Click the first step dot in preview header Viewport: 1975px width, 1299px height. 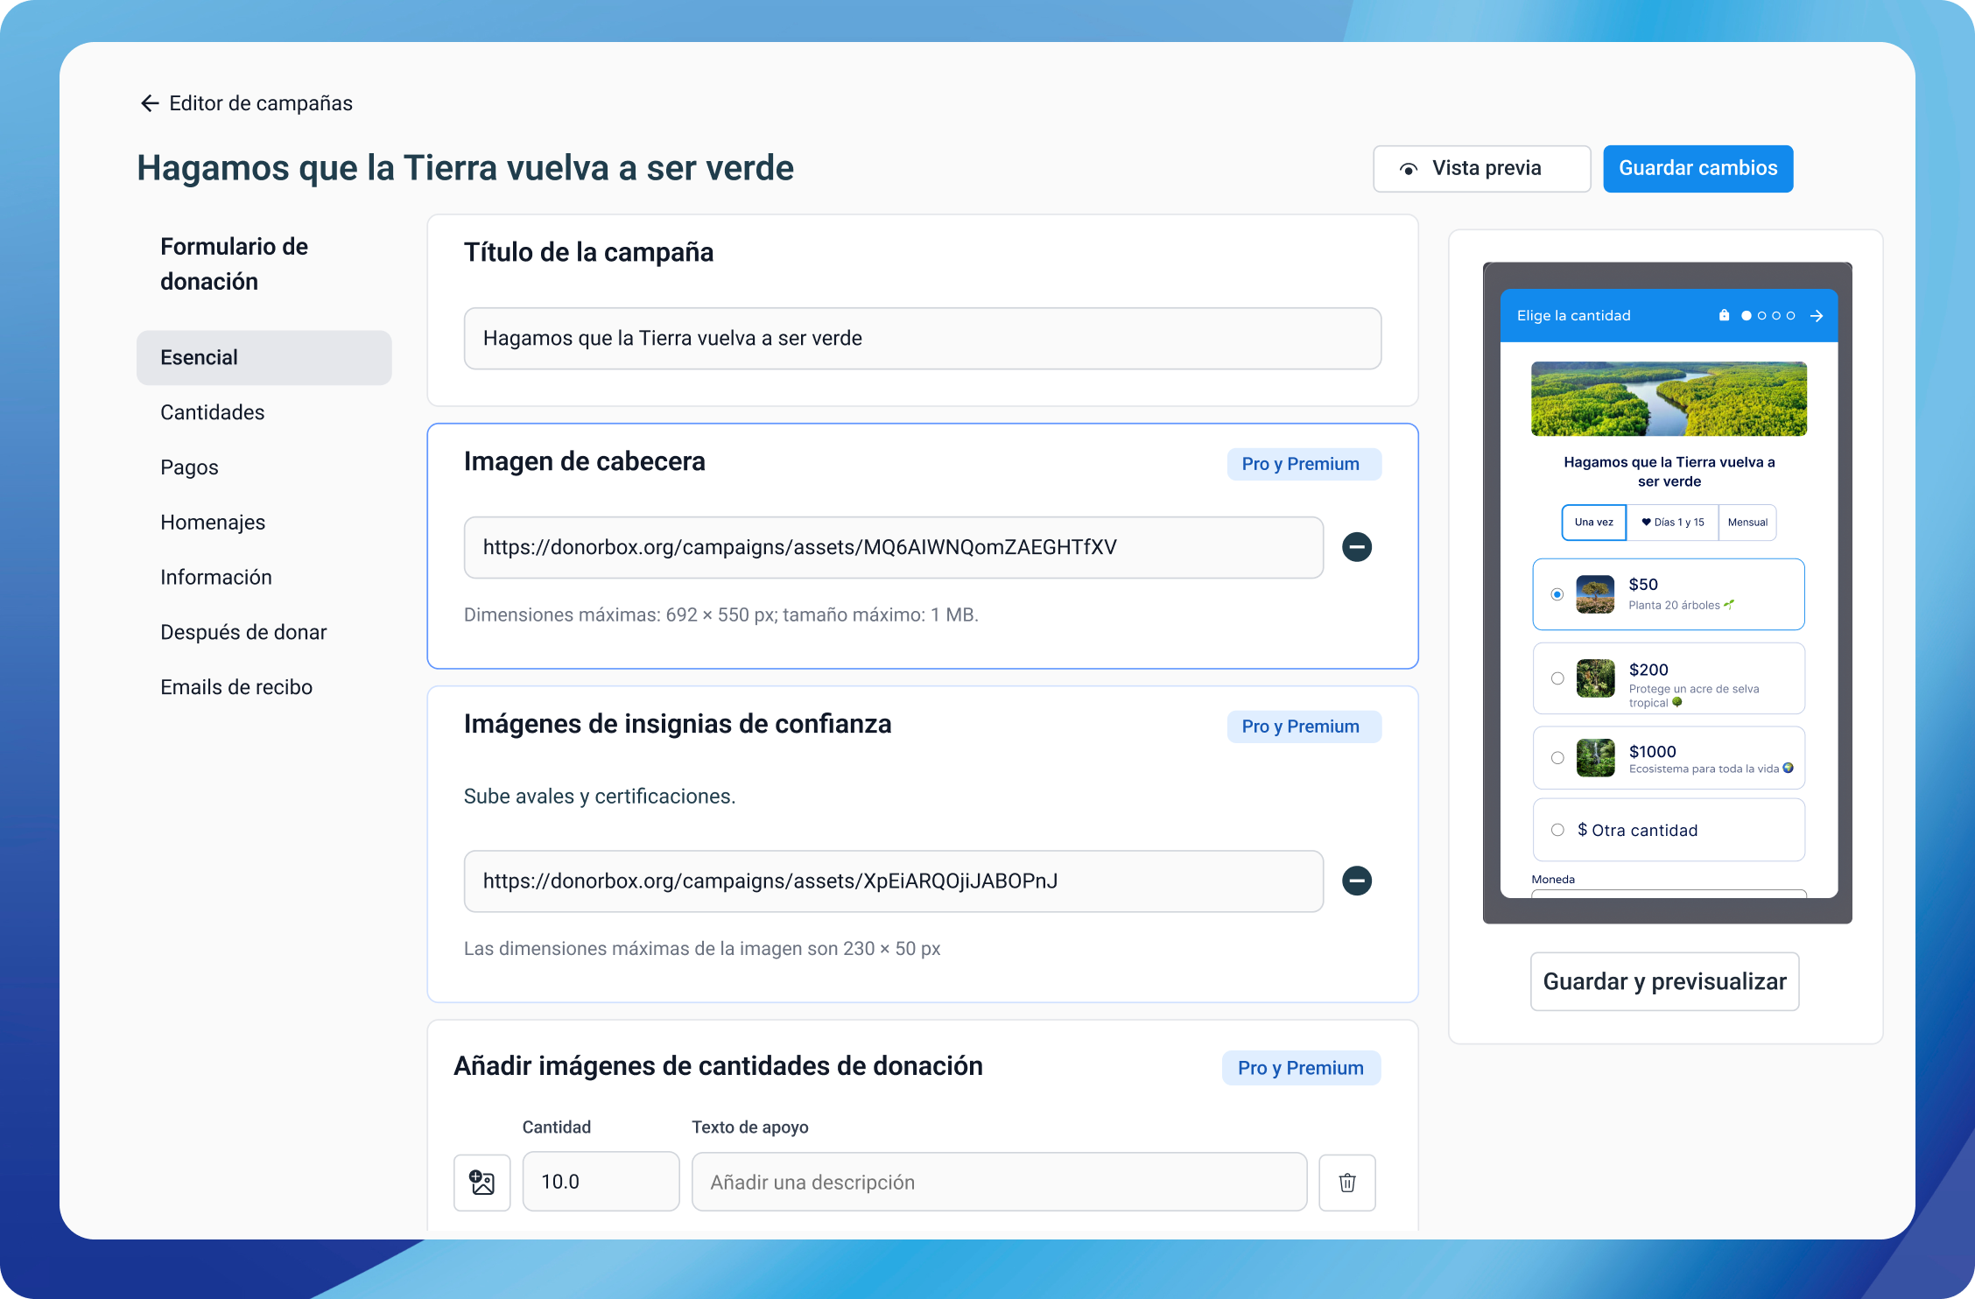point(1747,316)
